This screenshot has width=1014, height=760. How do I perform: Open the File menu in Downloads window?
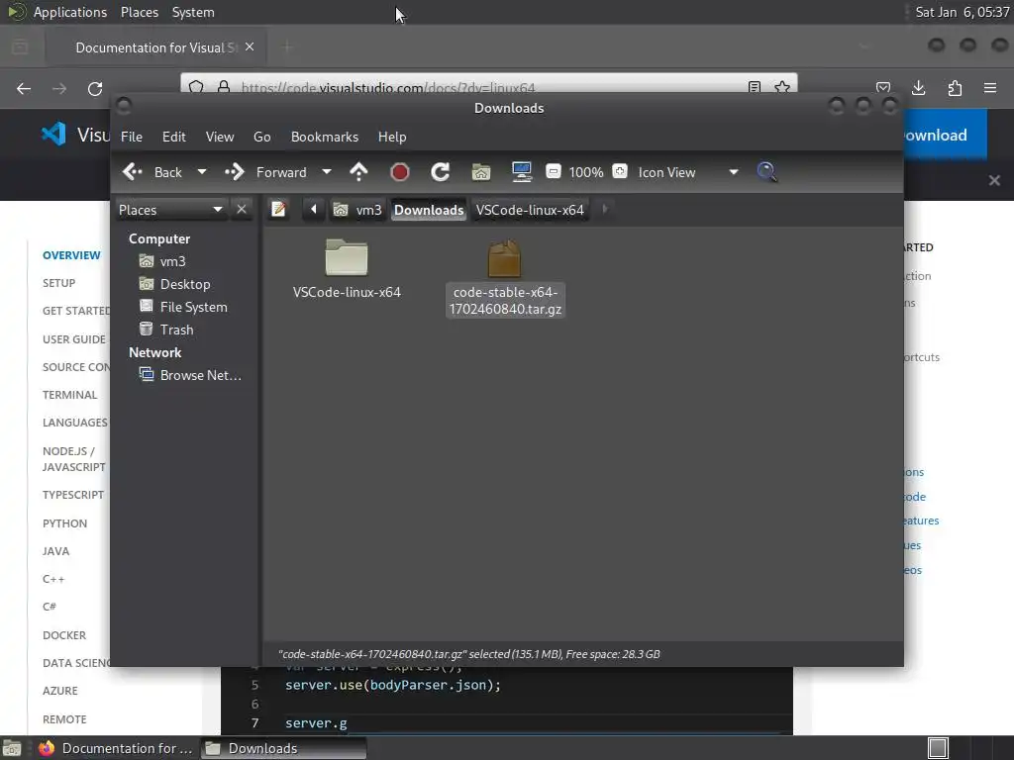(132, 137)
